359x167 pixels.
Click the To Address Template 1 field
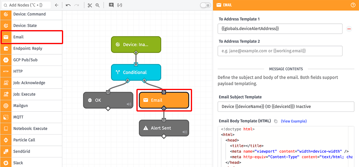[x=280, y=29]
